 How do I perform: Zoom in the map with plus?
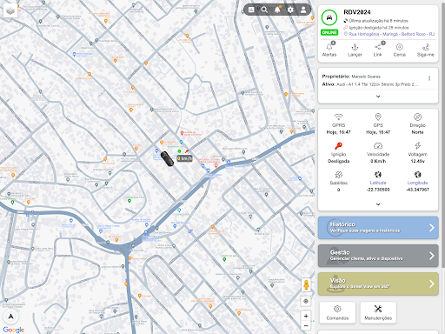click(x=306, y=316)
